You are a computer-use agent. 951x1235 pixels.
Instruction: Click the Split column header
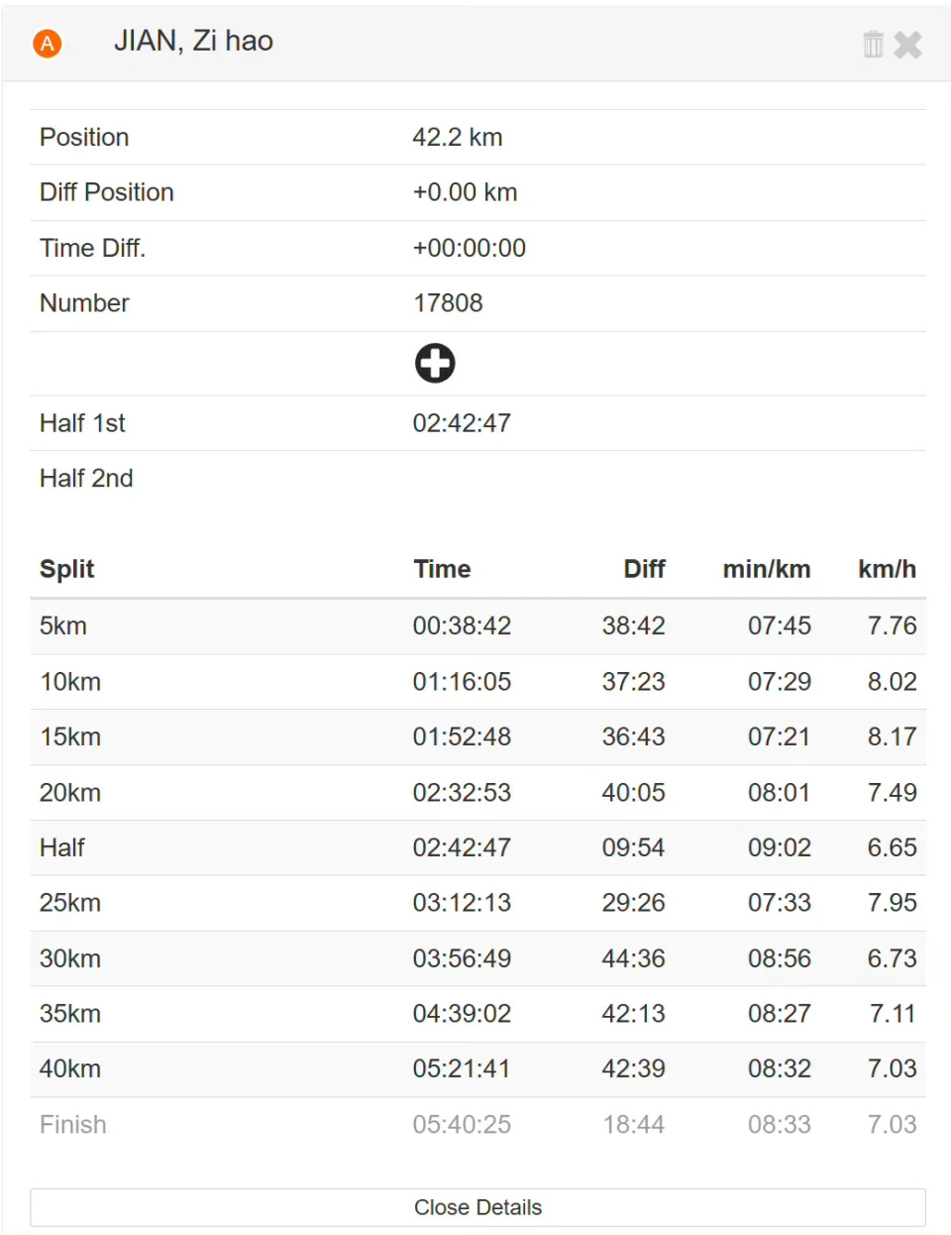[67, 569]
